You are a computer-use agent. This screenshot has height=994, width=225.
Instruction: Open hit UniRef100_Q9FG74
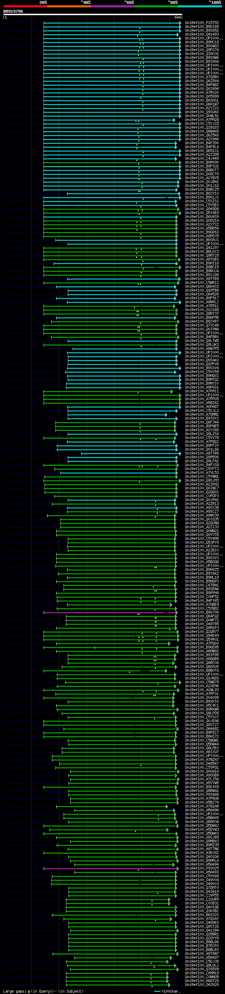[x=202, y=50]
